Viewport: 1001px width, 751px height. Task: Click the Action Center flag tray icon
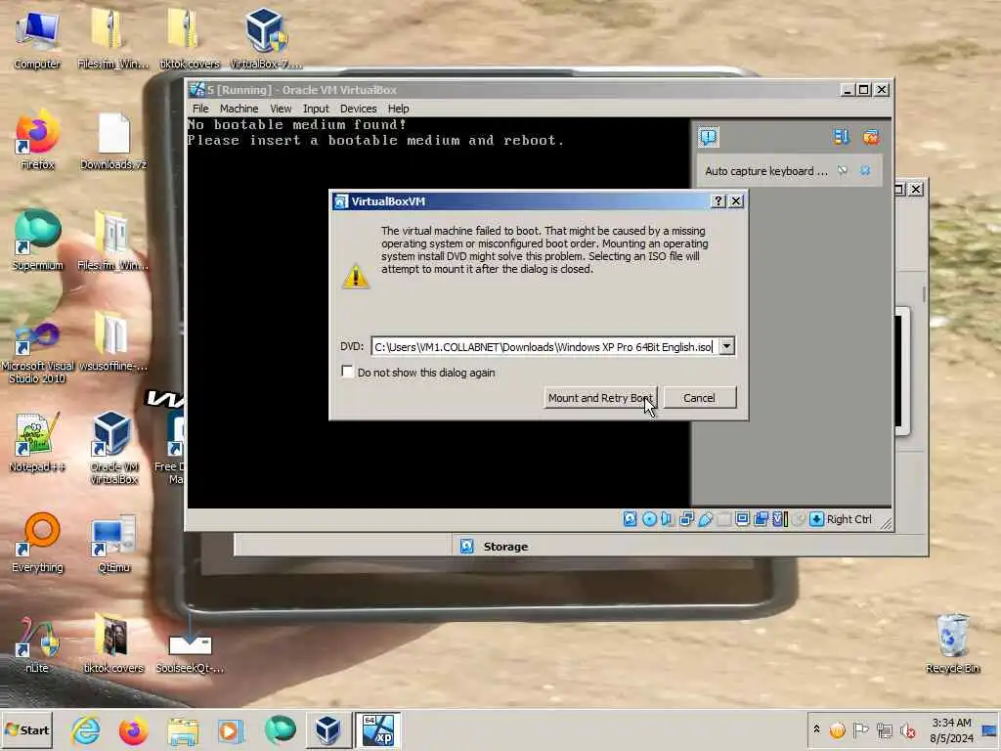tap(860, 729)
